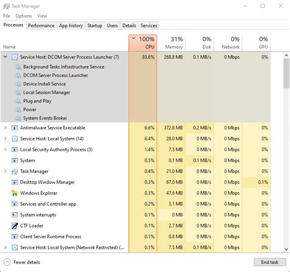Open the View menu
290x272 pixels.
point(42,16)
